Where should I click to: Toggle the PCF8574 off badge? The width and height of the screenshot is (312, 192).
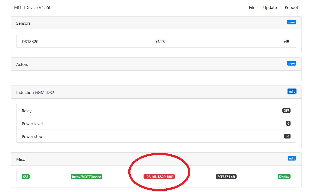pos(226,177)
